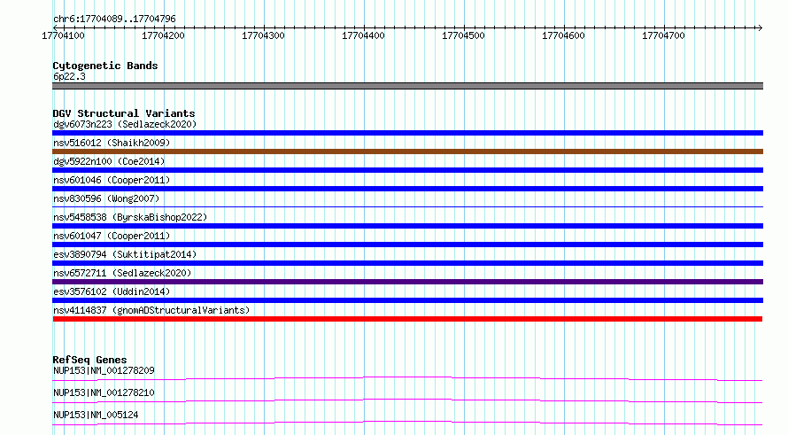This screenshot has width=788, height=435.
Task: Open the NUP153|NM_001278210 transcript label
Action: point(104,392)
